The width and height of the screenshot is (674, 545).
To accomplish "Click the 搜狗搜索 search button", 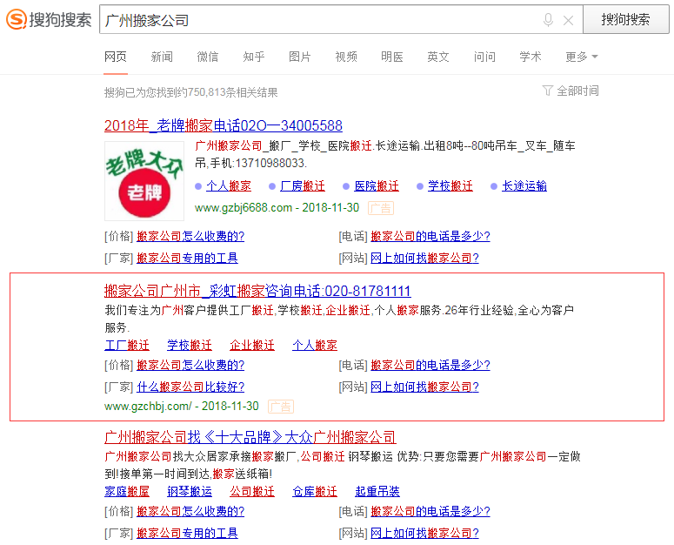I will (x=625, y=19).
